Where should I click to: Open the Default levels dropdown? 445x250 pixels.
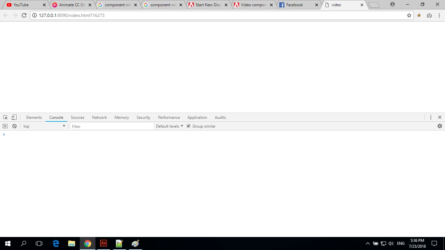(x=169, y=126)
